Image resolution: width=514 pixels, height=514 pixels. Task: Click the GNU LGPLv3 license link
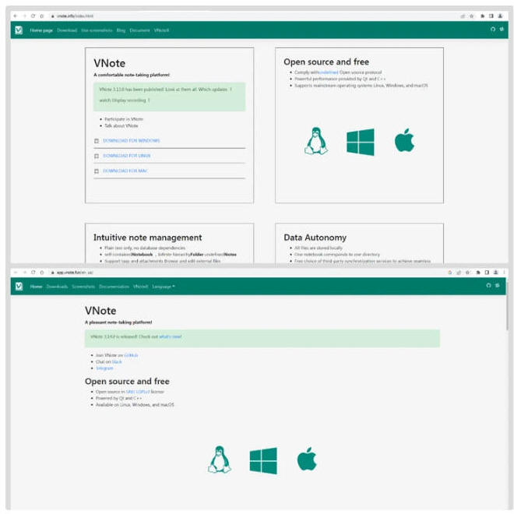pyautogui.click(x=138, y=392)
